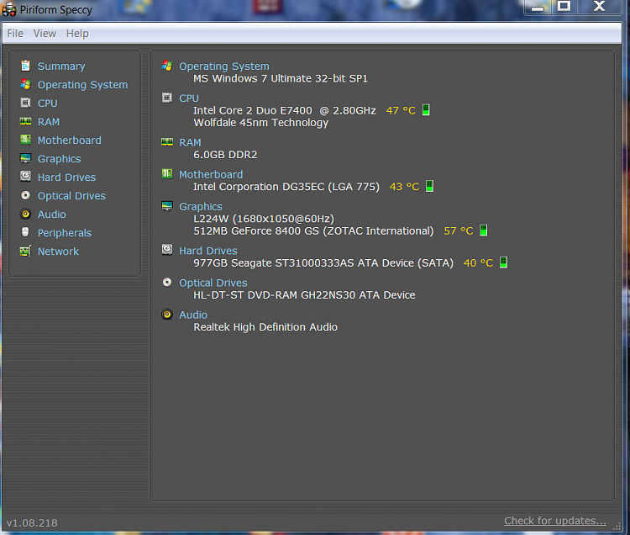The width and height of the screenshot is (630, 535).
Task: Select Motherboard in the sidebar
Action: pos(70,140)
